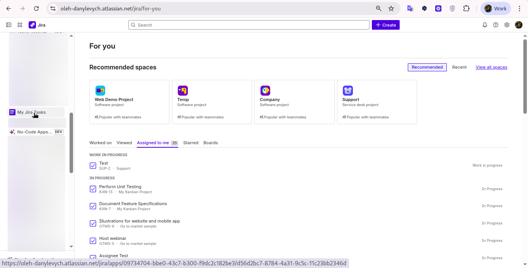This screenshot has height=268, width=528.
Task: Open Jira settings via the gear icon
Action: tap(507, 25)
